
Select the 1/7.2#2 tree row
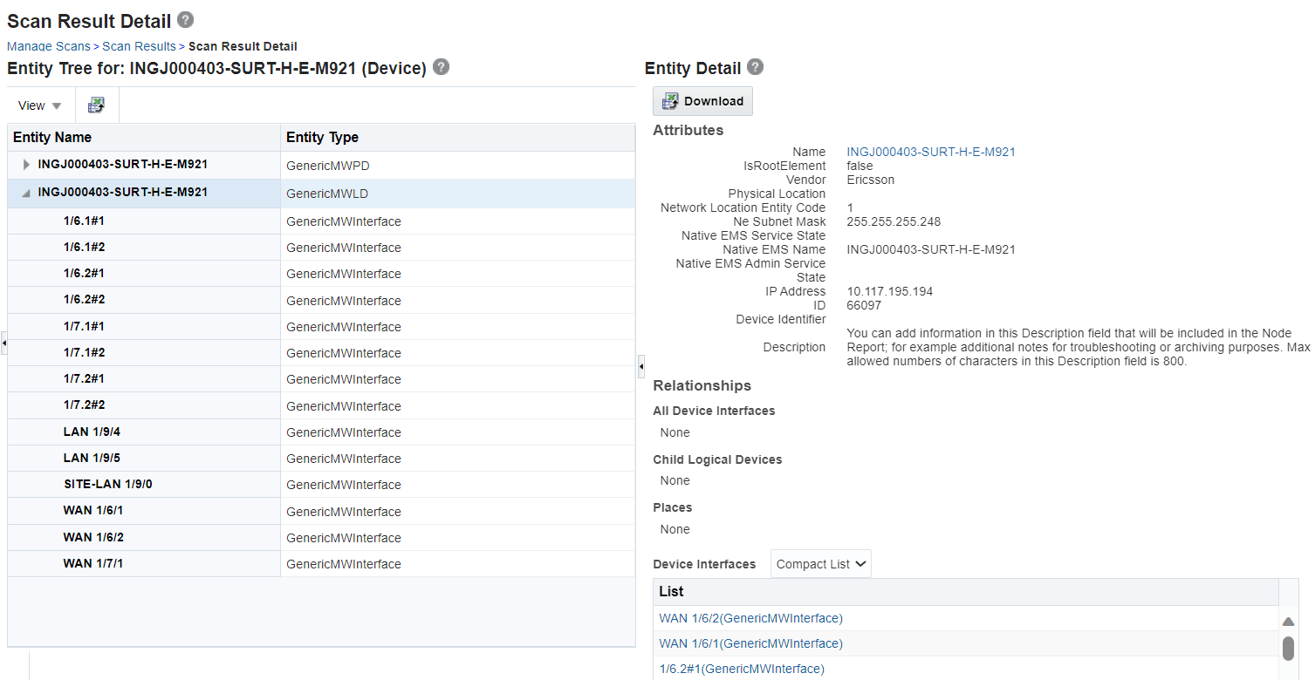(x=321, y=406)
